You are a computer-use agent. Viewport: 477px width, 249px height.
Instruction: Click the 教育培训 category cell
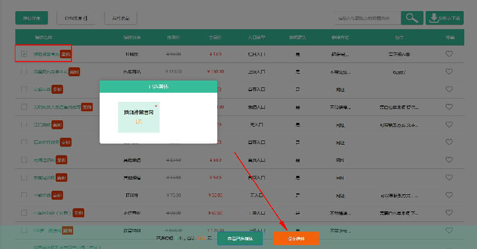pyautogui.click(x=132, y=230)
